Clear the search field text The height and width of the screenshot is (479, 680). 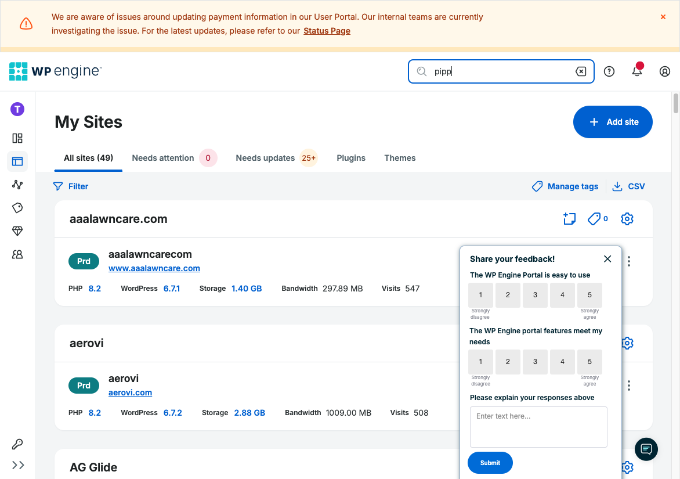click(581, 71)
